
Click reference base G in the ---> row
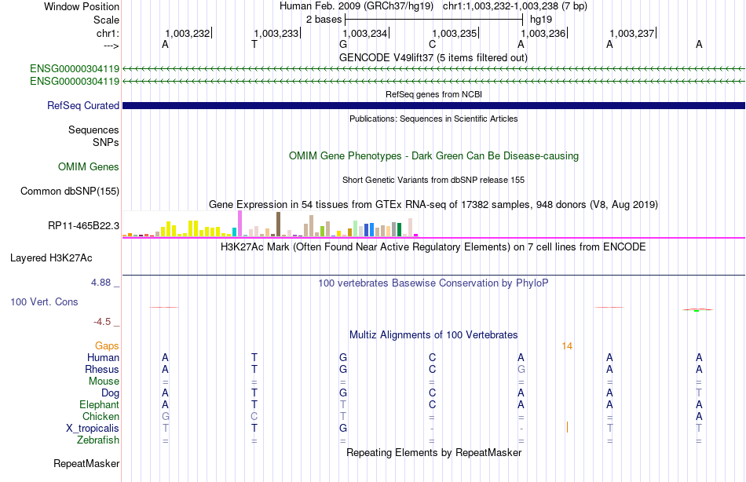pyautogui.click(x=343, y=44)
